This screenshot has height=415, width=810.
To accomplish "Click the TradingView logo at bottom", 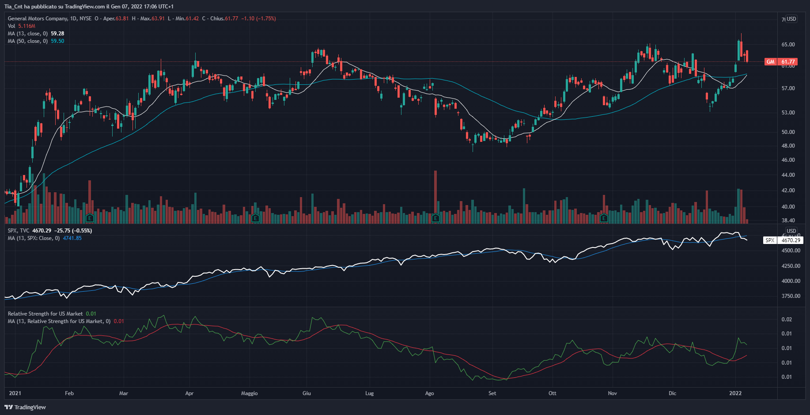I will [x=25, y=407].
